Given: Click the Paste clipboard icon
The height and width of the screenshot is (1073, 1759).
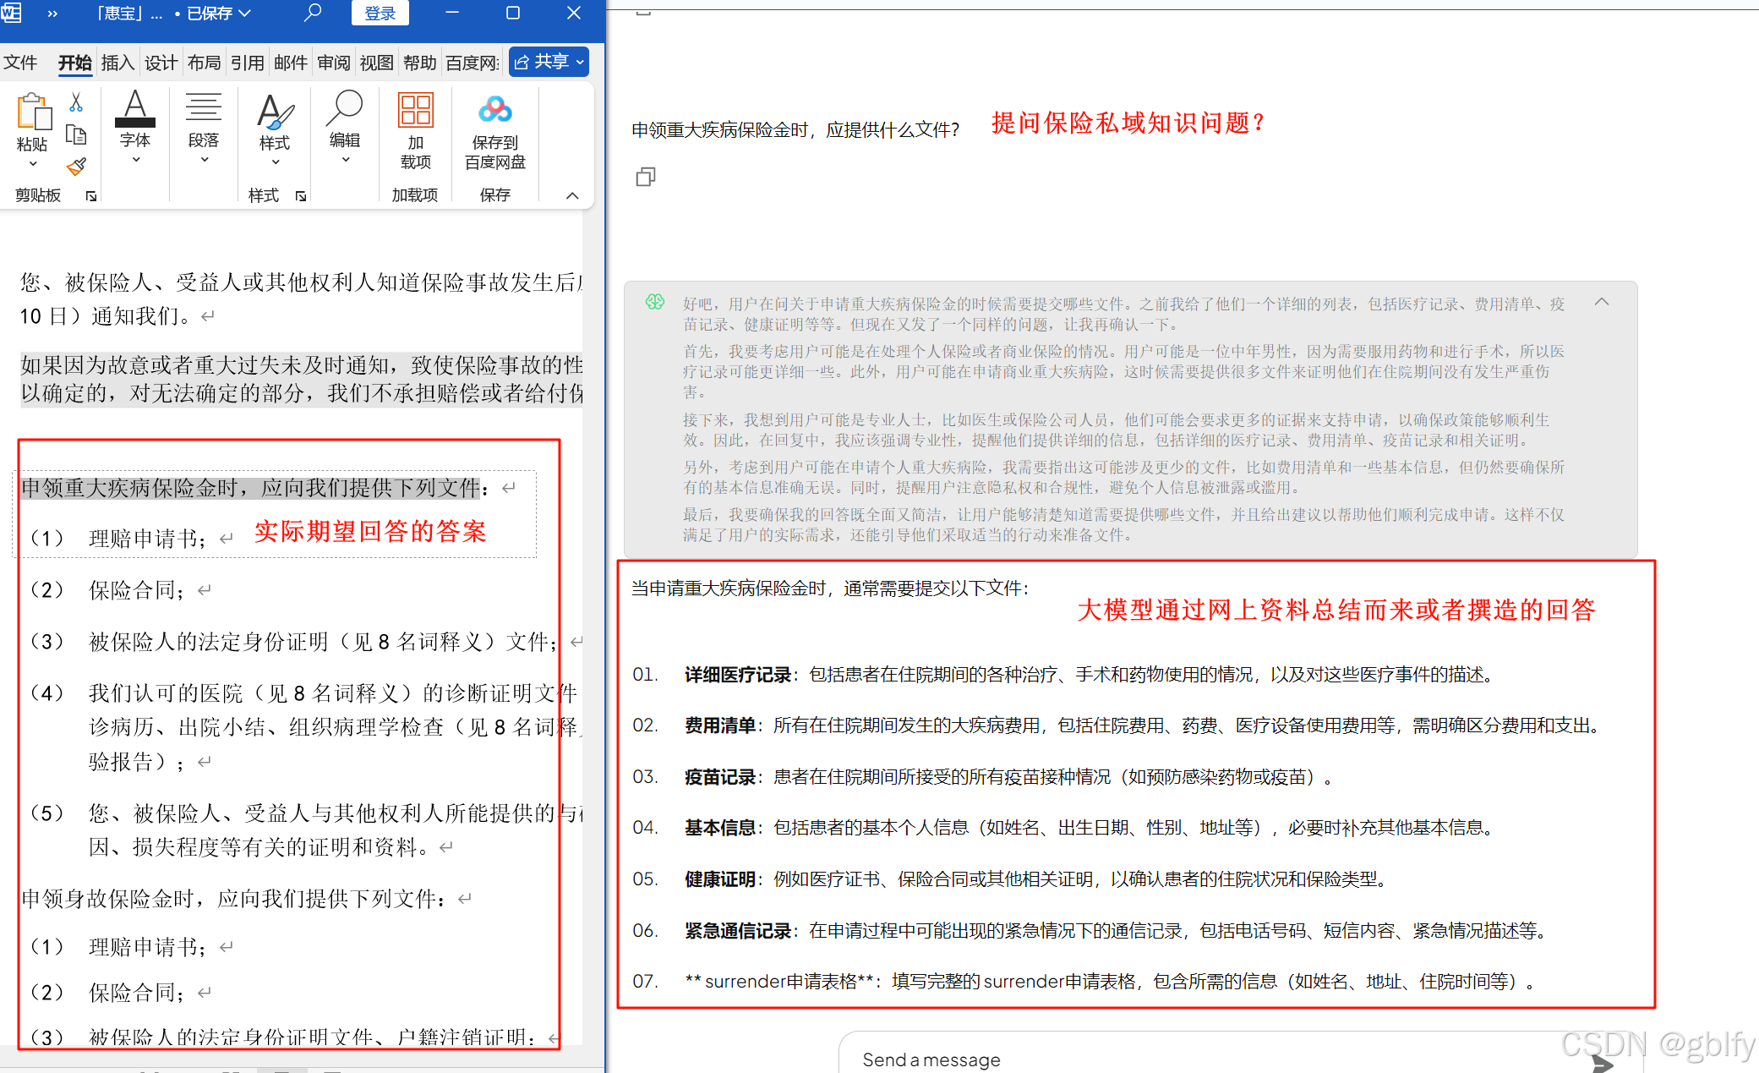Looking at the screenshot, I should (x=32, y=114).
